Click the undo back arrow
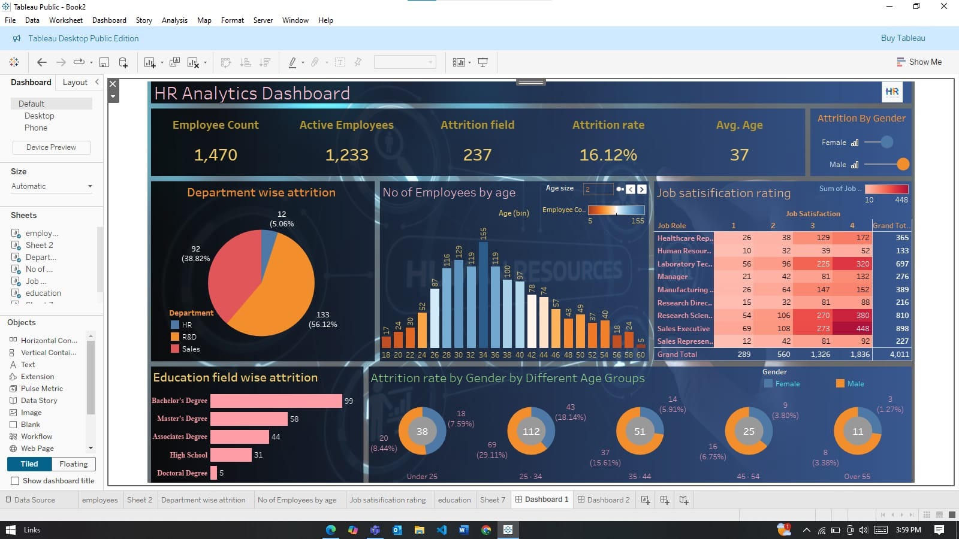This screenshot has width=959, height=539. click(41, 62)
